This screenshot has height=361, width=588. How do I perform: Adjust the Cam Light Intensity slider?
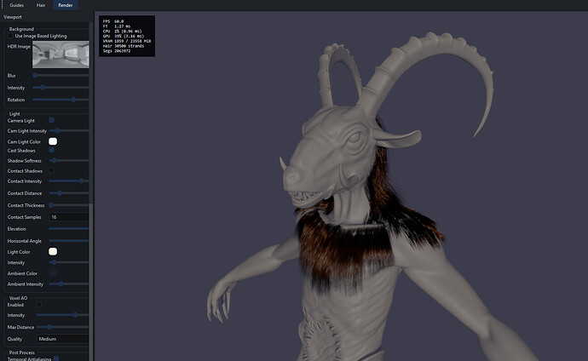click(69, 131)
